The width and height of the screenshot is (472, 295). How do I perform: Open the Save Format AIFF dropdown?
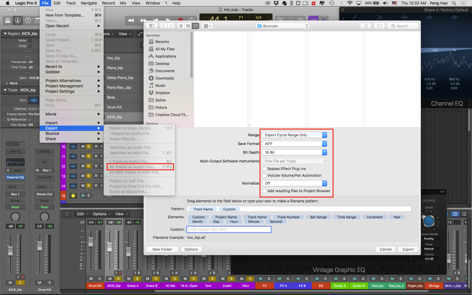pyautogui.click(x=295, y=144)
